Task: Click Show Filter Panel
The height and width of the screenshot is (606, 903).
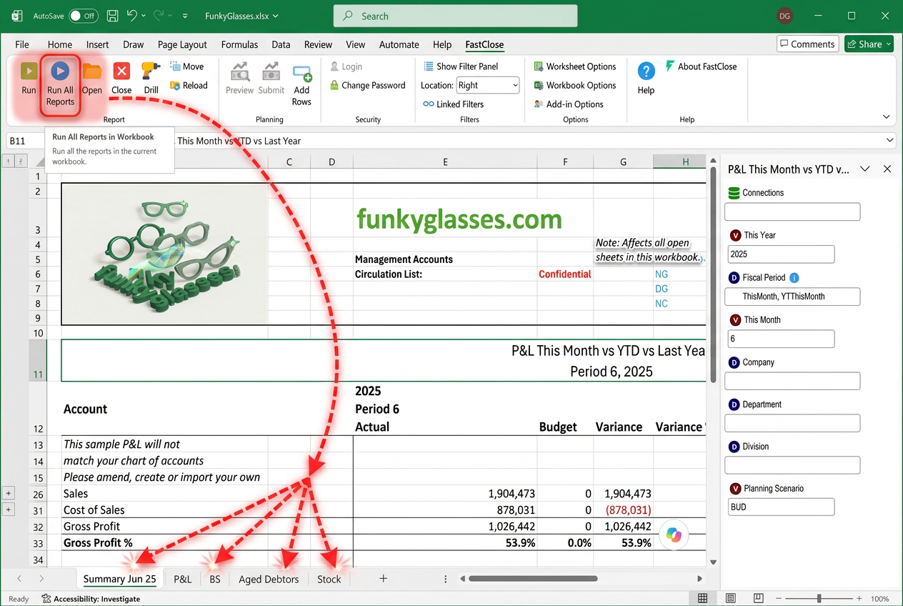Action: coord(461,66)
